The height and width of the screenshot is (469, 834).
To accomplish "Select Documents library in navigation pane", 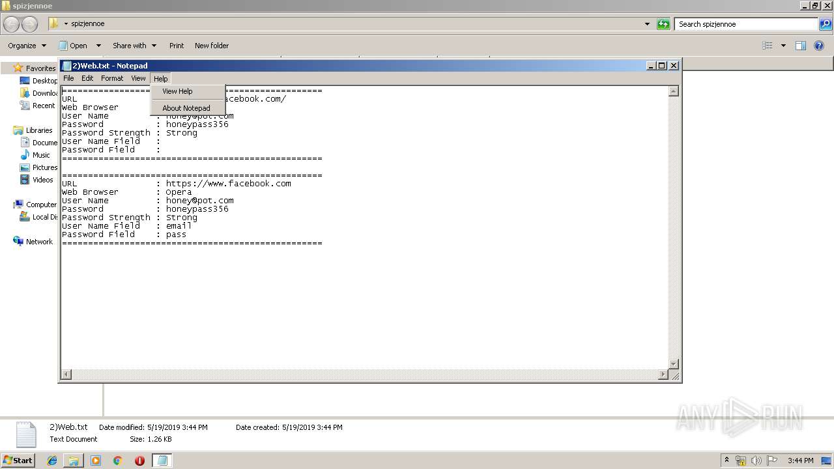I will coord(38,143).
